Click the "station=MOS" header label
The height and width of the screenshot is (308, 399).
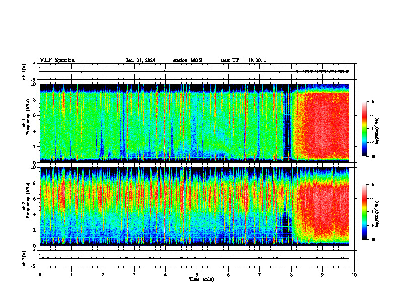[x=187, y=60]
